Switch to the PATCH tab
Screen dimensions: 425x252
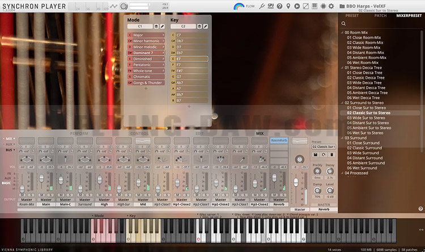tap(380, 16)
